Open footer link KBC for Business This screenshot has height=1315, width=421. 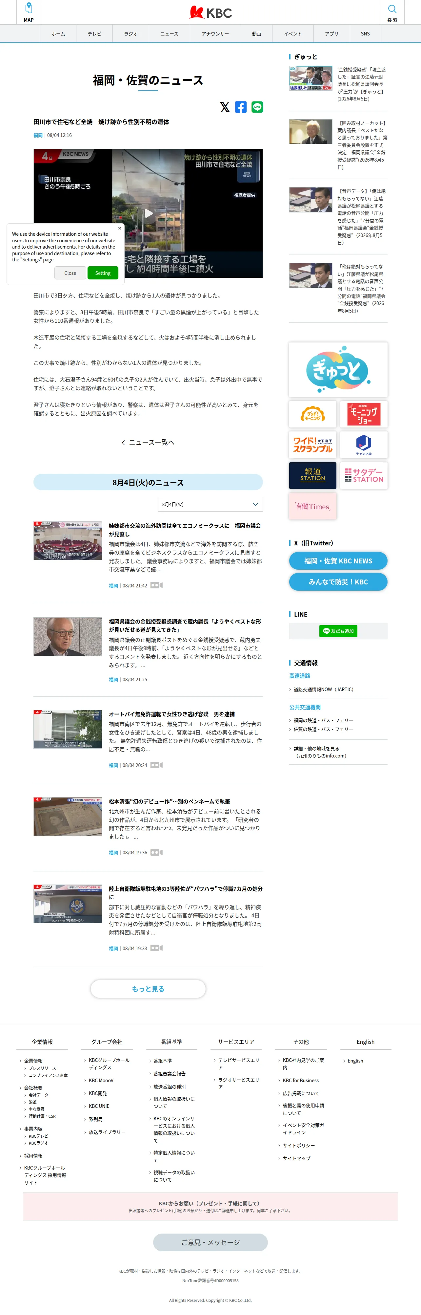(x=301, y=1080)
